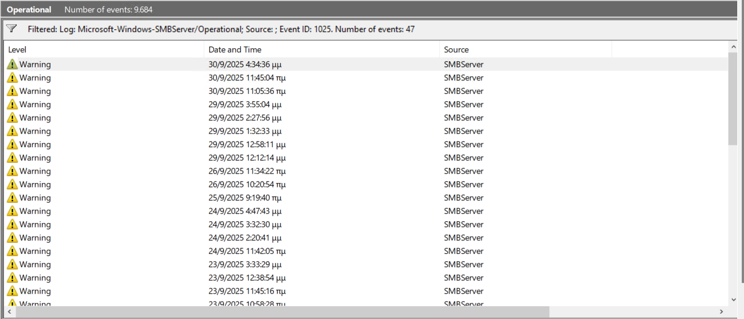Viewport: 744px width, 319px height.
Task: Click warning icon for 30/9/2025 11:05:36 event
Action: pos(12,91)
